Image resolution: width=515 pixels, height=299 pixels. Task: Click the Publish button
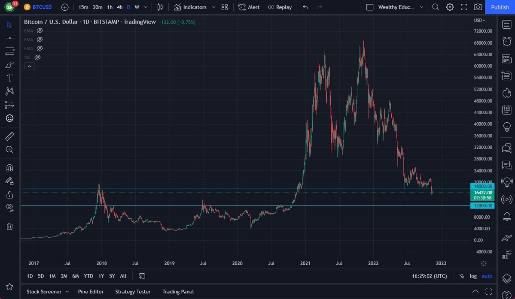500,7
